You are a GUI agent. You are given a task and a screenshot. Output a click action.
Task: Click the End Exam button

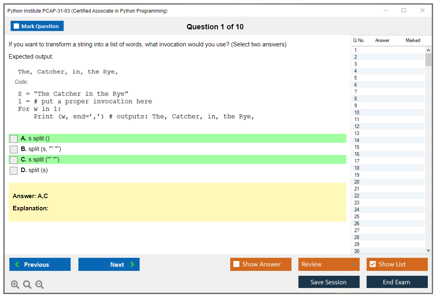point(397,282)
